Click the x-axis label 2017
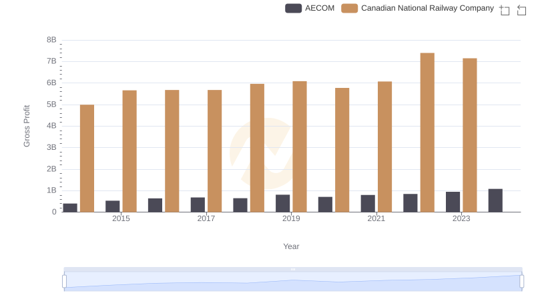Image resolution: width=534 pixels, height=307 pixels. click(x=206, y=218)
